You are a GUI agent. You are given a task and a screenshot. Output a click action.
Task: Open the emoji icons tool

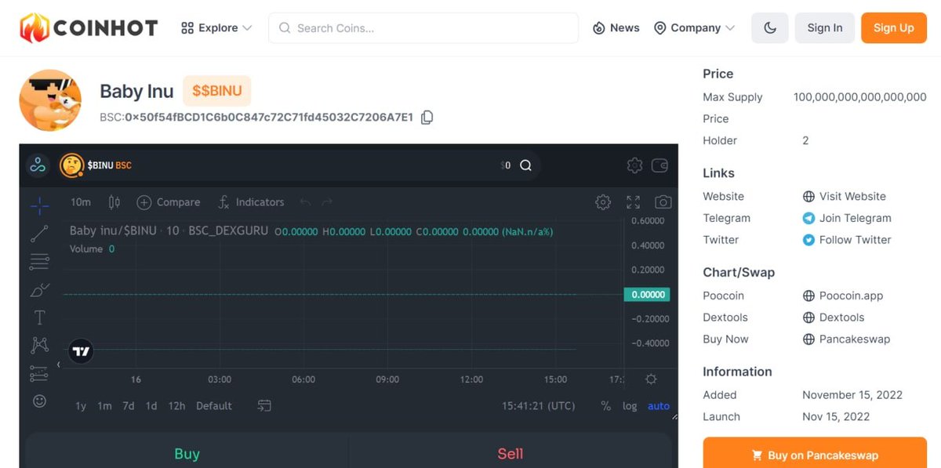[x=39, y=401]
